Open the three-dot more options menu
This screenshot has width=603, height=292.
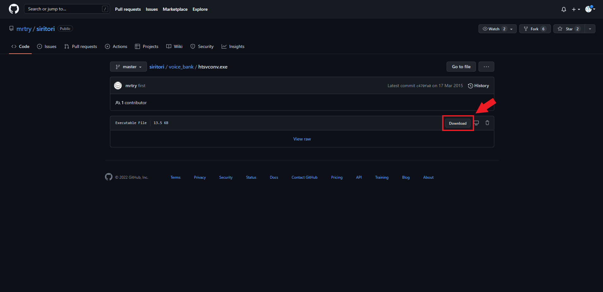tap(486, 67)
